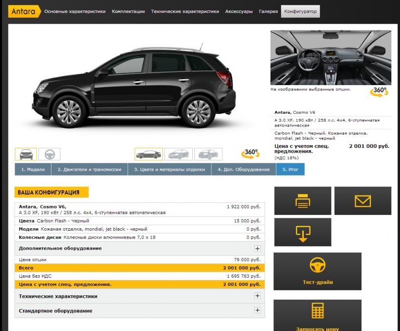Select exterior car view icon
Image resolution: width=400 pixels, height=331 pixels.
tap(26, 154)
